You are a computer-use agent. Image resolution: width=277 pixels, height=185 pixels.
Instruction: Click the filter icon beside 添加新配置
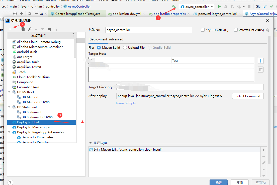pyautogui.click(x=73, y=35)
